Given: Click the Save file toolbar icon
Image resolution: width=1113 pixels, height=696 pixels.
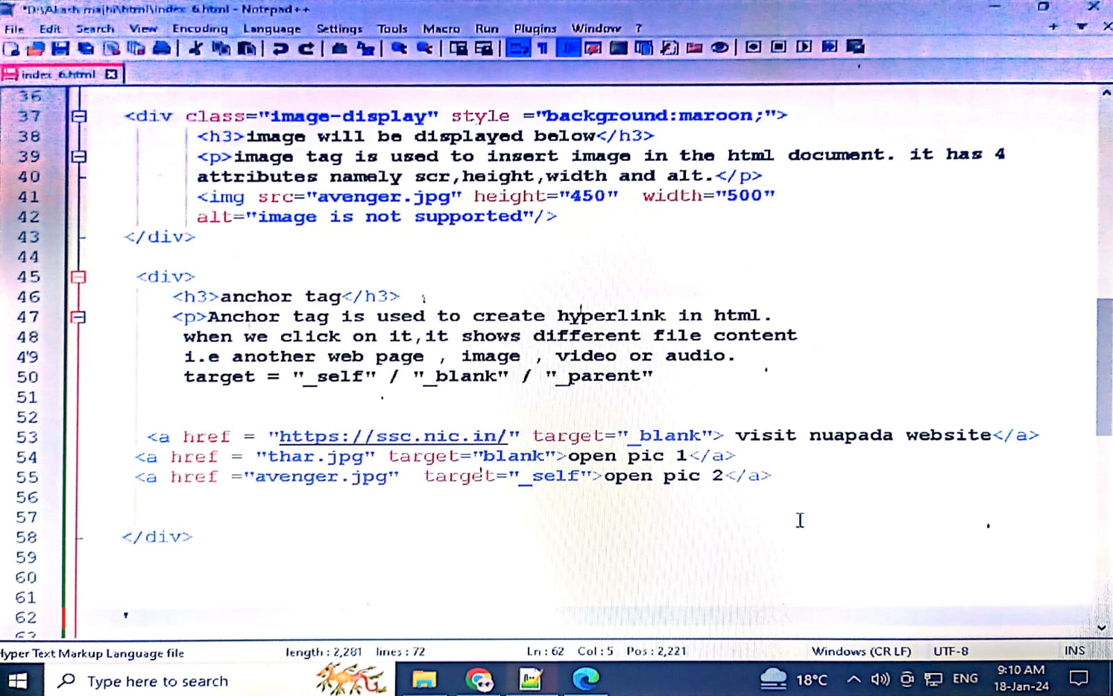Looking at the screenshot, I should (x=61, y=48).
